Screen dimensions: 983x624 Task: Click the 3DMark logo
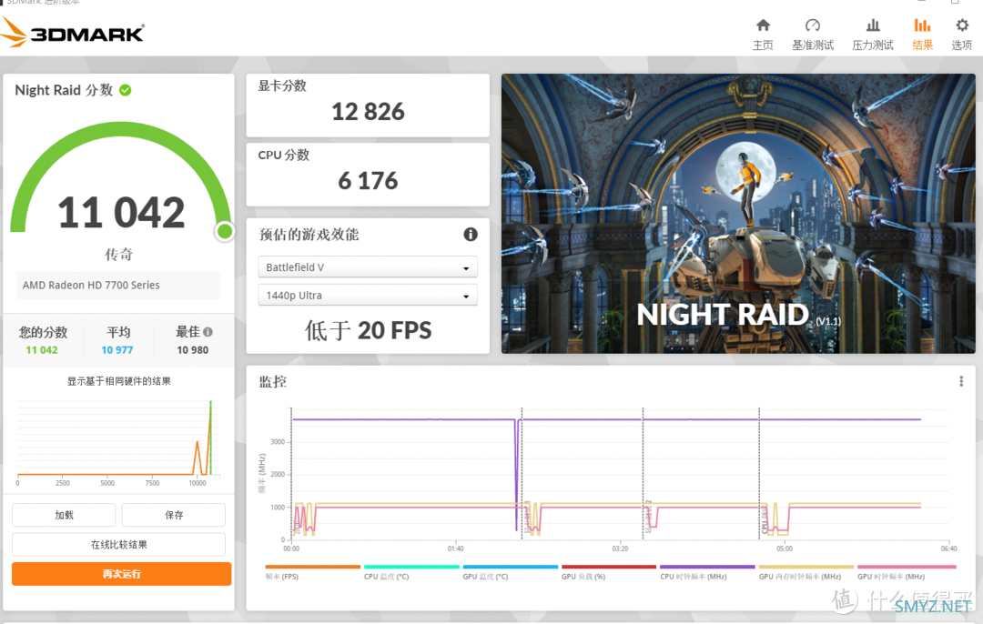[73, 33]
